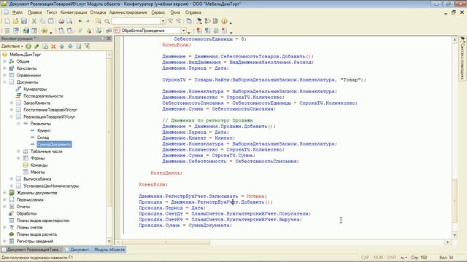Click the New document toolbar icon

7,21
